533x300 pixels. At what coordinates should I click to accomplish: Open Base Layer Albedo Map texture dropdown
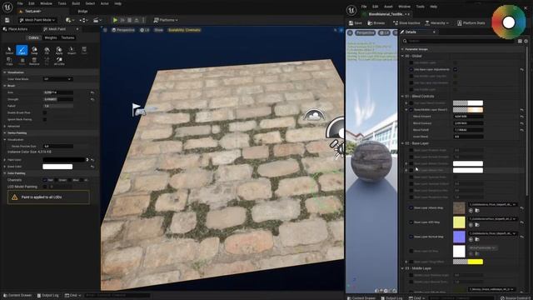point(493,204)
